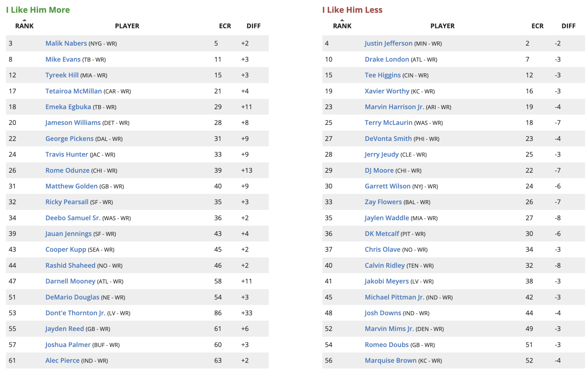Sort right table by DIFF column header

point(569,26)
